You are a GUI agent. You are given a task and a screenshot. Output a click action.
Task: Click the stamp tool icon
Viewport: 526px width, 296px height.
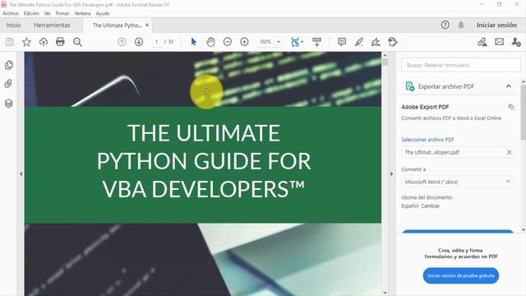click(x=393, y=42)
